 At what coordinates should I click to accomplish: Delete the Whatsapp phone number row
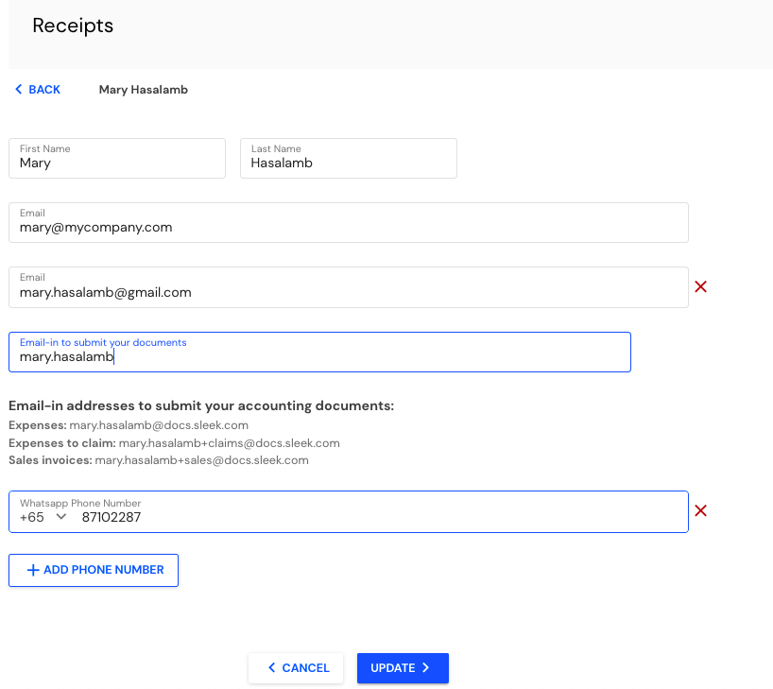pos(700,510)
